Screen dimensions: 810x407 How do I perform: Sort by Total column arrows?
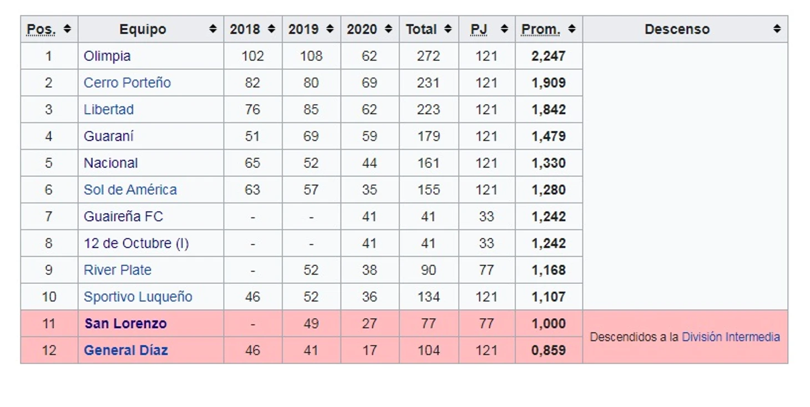tap(448, 29)
